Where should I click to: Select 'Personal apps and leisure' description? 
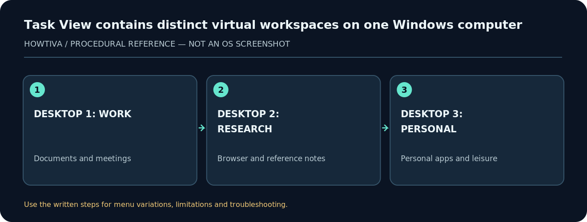(449, 159)
